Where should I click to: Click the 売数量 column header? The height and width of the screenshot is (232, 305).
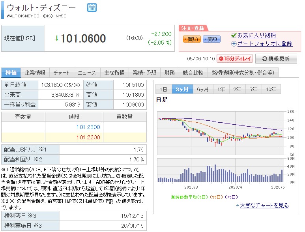23,117
